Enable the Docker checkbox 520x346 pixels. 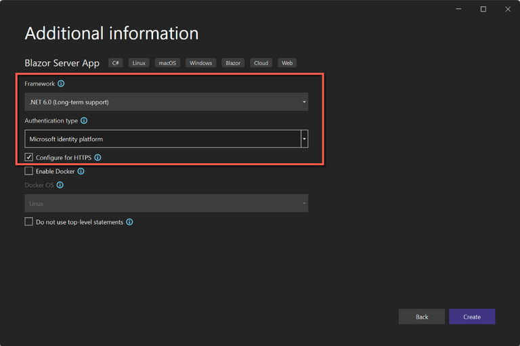29,171
